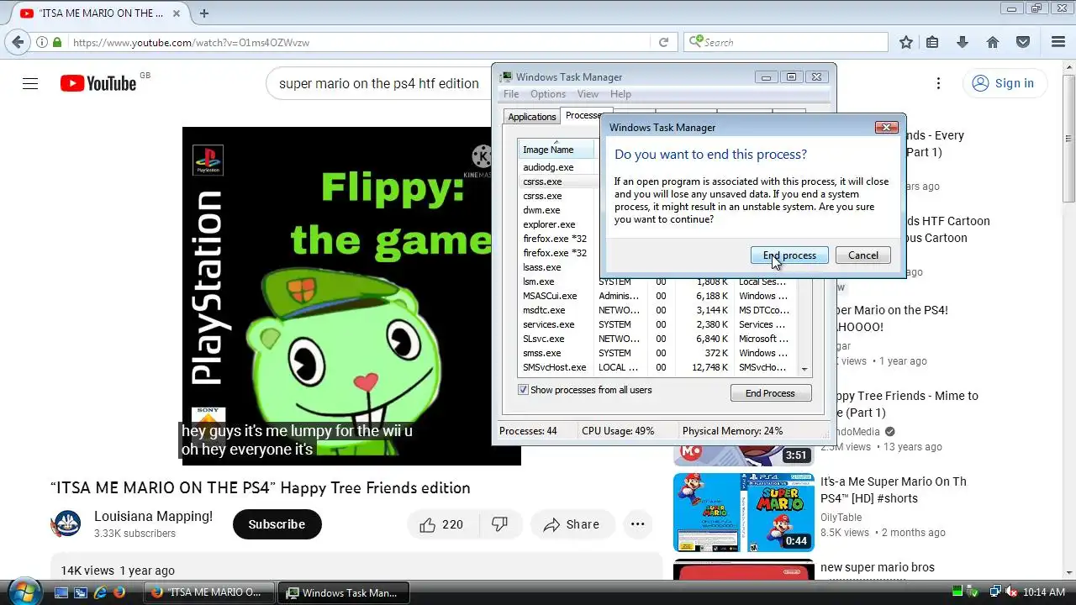Select explorer.exe process row
The image size is (1076, 605).
(x=557, y=224)
